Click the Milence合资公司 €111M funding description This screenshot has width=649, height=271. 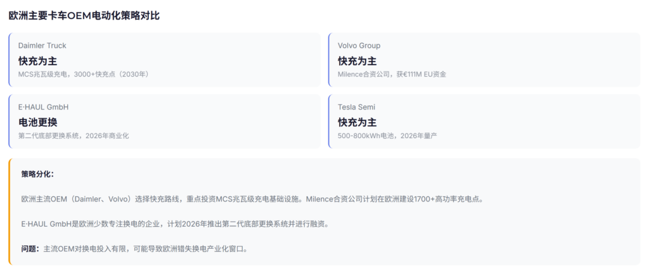pos(392,74)
